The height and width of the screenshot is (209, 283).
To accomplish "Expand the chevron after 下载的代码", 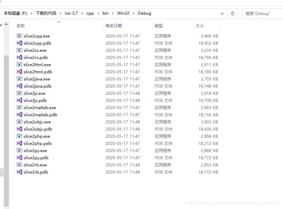I will (x=61, y=13).
